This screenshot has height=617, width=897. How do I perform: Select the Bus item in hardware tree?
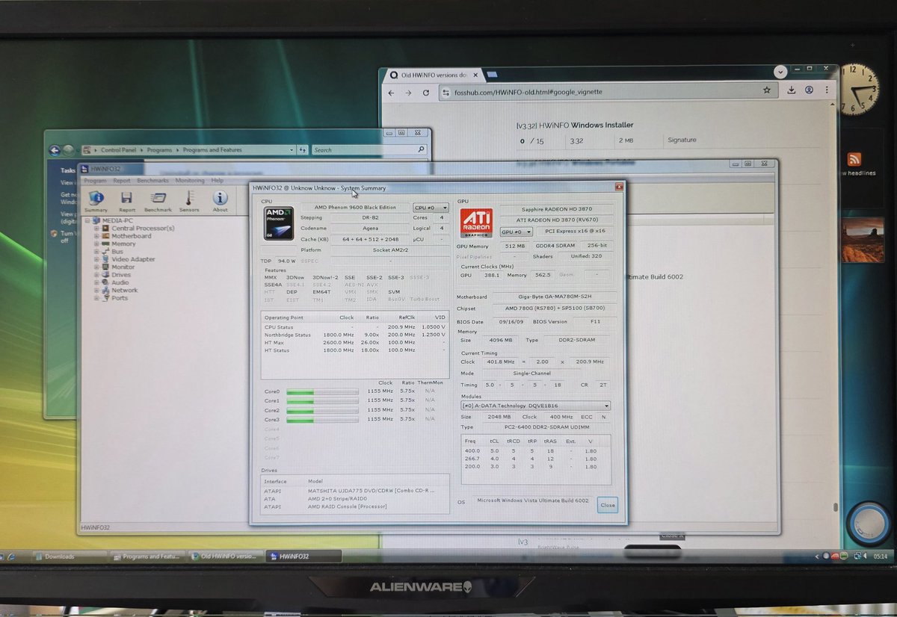(117, 252)
